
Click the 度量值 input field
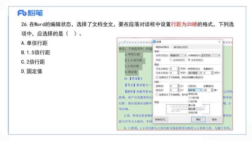point(207,73)
